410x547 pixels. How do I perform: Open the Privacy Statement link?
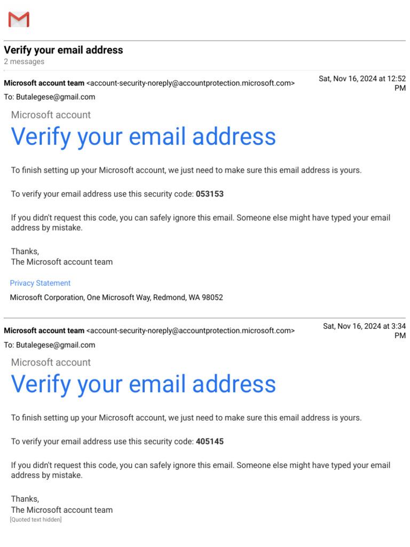(40, 283)
